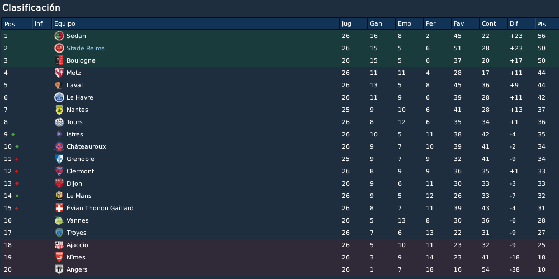Click the Stade Reims club badge

pyautogui.click(x=59, y=48)
